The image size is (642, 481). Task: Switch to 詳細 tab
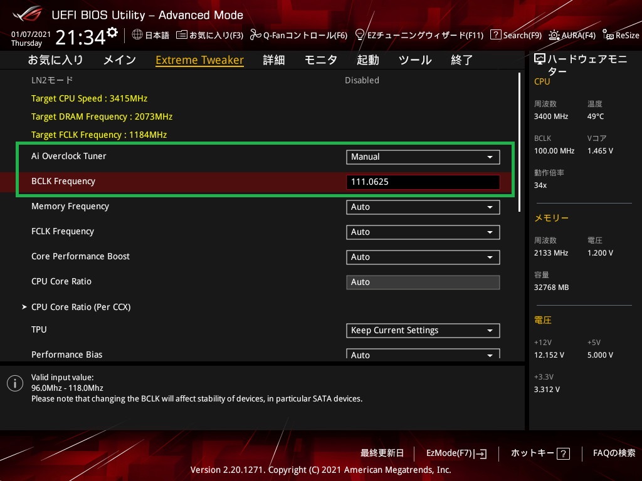point(274,60)
